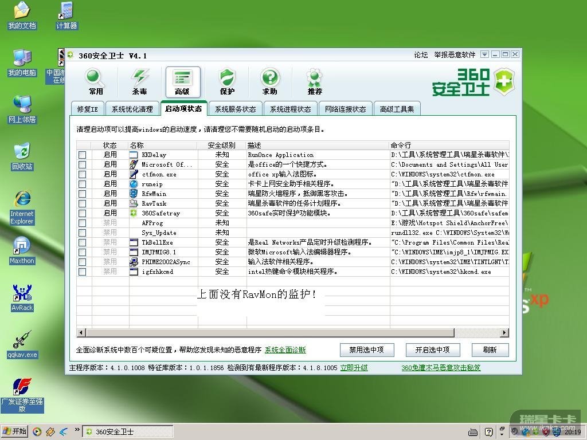
Task: Click the 刷新 refresh button
Action: [490, 350]
